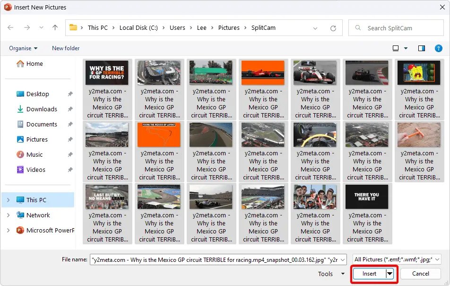Open the Downloads quick access folder
This screenshot has width=450, height=286.
point(42,109)
